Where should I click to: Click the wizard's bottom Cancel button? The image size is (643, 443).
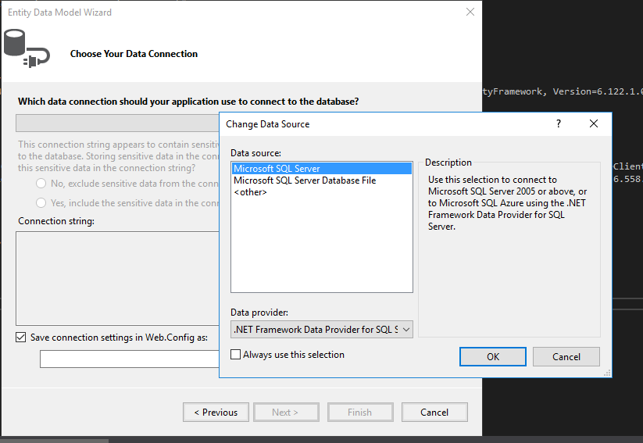434,413
